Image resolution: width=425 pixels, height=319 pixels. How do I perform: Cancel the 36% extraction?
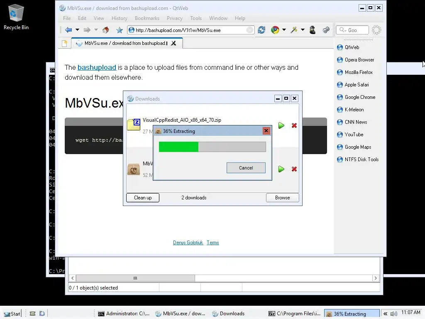(x=246, y=168)
